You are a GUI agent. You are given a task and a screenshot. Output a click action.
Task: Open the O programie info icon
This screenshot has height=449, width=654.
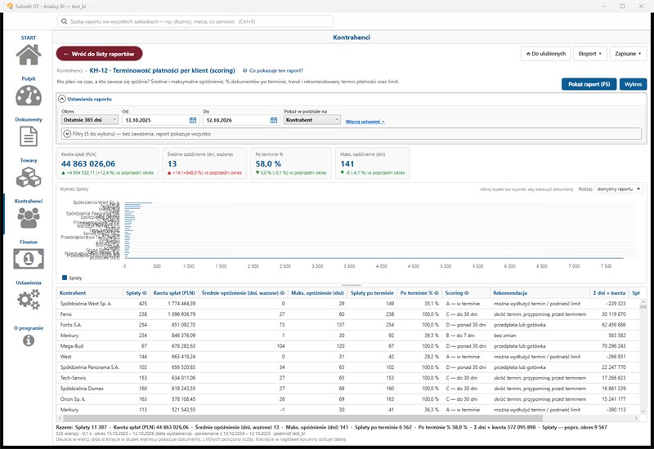point(29,340)
